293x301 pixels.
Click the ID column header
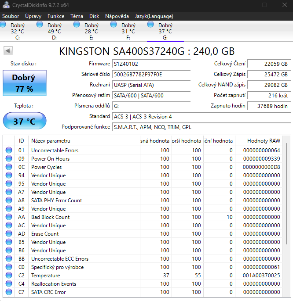pos(21,141)
